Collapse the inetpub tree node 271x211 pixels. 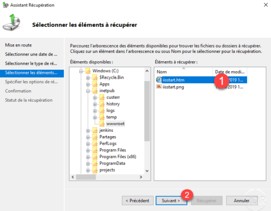(x=88, y=91)
